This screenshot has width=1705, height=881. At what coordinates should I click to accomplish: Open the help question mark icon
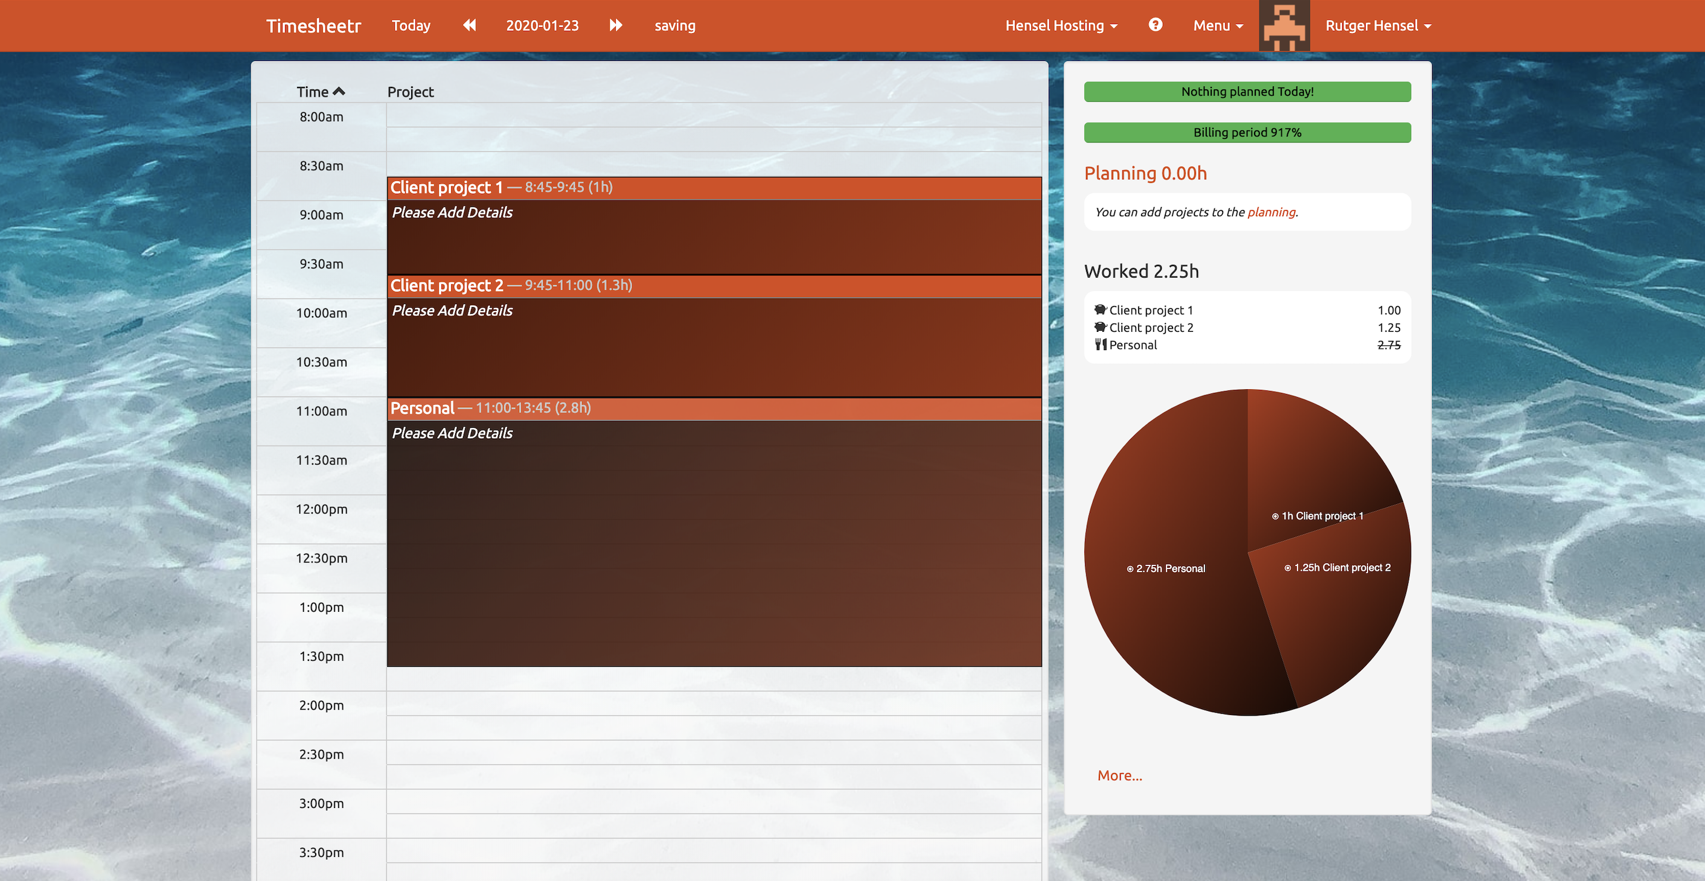(1155, 25)
